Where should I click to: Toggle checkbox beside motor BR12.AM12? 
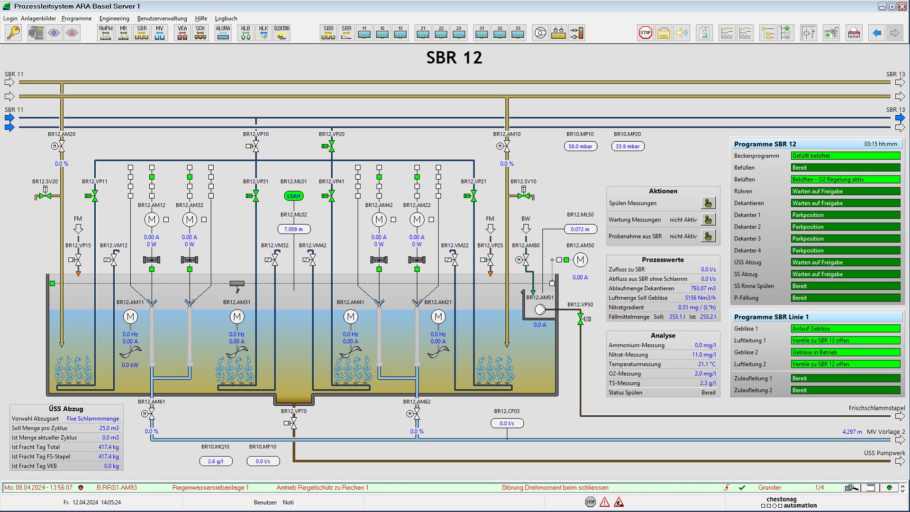click(x=166, y=219)
